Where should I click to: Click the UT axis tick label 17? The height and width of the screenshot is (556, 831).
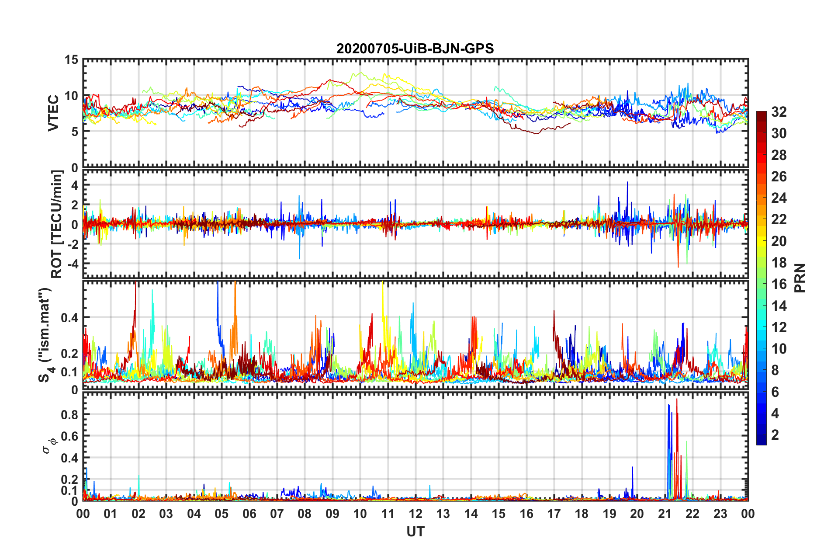pyautogui.click(x=554, y=514)
